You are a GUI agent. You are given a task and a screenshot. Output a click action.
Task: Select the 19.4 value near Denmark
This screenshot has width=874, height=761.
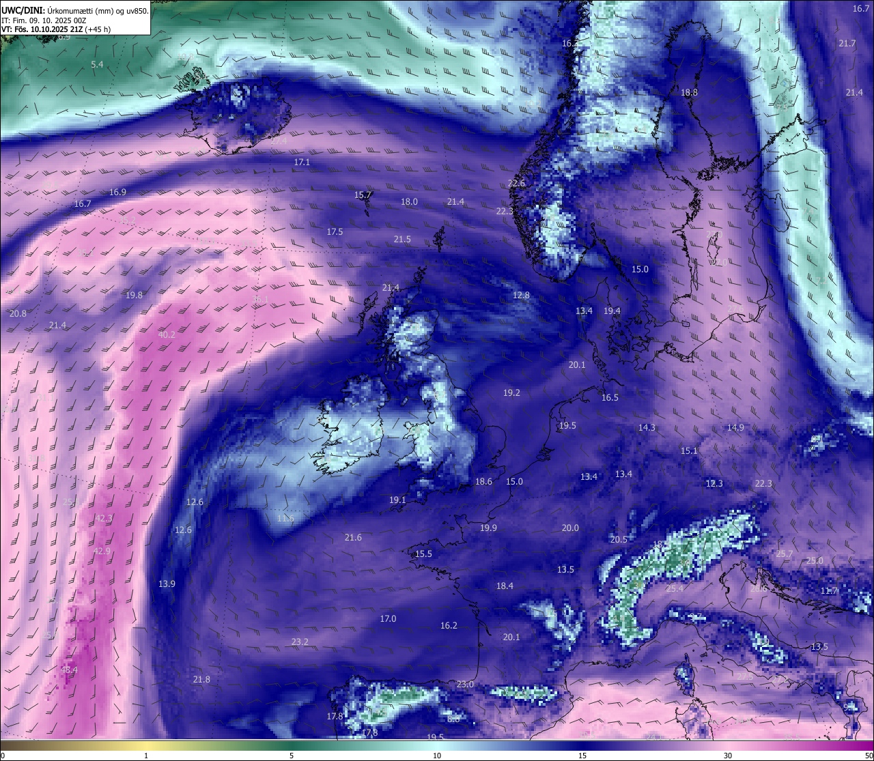click(612, 311)
